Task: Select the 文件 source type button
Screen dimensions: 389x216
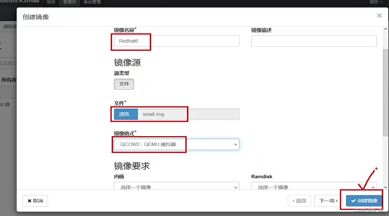Action: tap(124, 84)
